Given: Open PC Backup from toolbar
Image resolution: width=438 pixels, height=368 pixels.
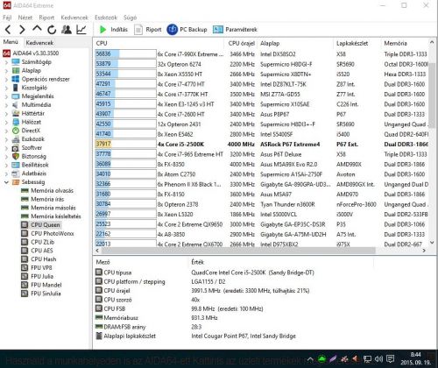Looking at the screenshot, I should (187, 30).
